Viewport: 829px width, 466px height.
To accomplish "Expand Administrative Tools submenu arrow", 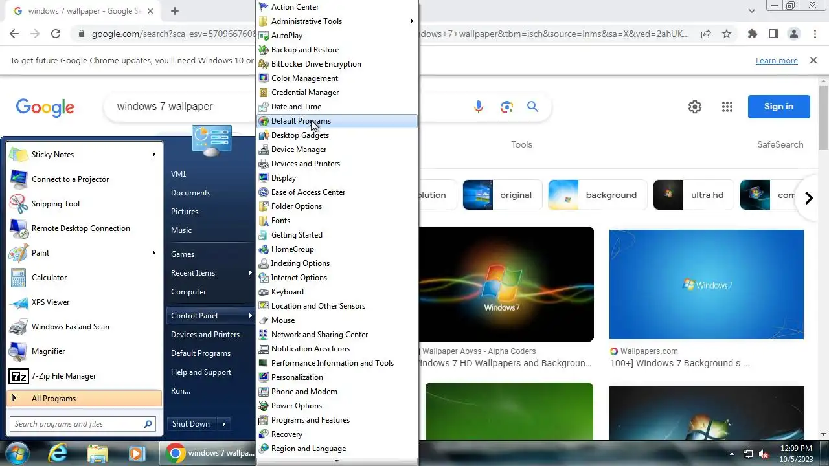I will (x=411, y=21).
